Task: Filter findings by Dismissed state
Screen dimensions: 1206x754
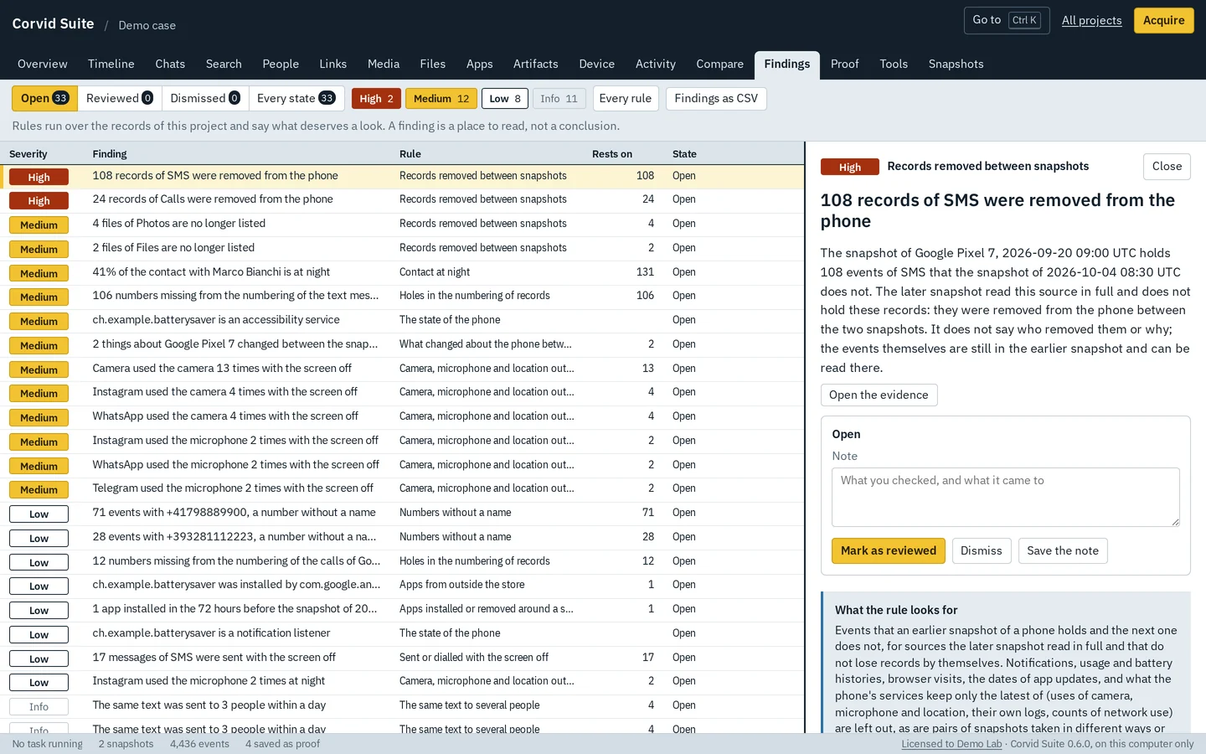Action: [205, 98]
